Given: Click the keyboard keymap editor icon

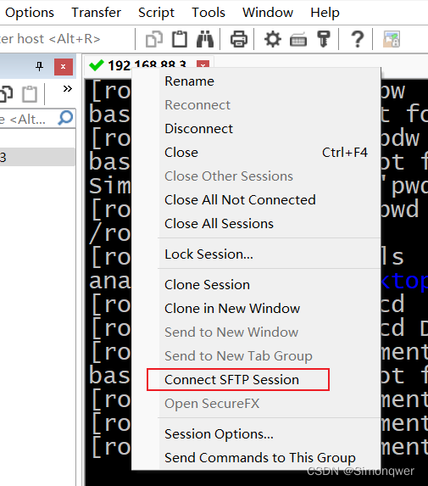Looking at the screenshot, I should coord(298,40).
